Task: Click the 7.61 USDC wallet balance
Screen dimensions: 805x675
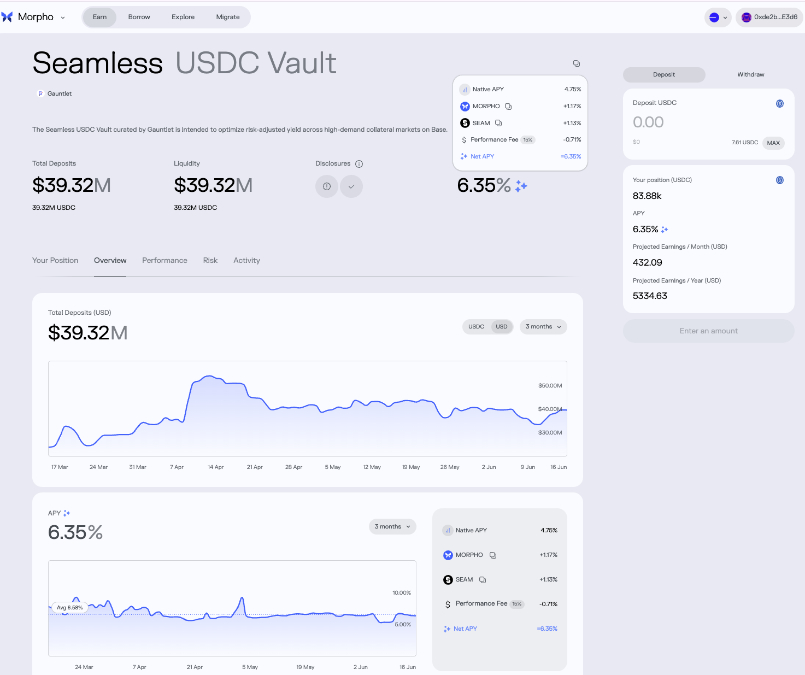Action: (745, 143)
